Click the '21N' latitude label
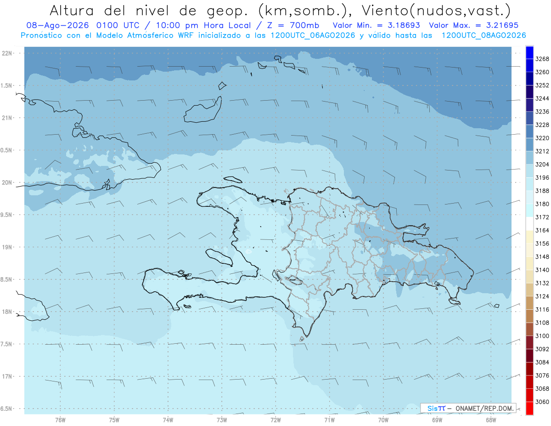This screenshot has width=551, height=426. coord(6,118)
